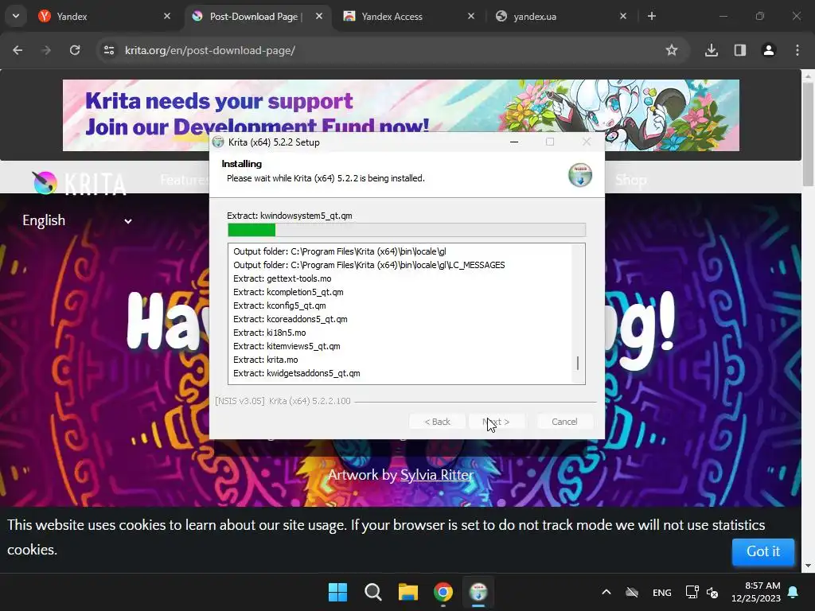The width and height of the screenshot is (815, 611).
Task: Click the webpage vertical scrollbar thumb
Action: 808,134
